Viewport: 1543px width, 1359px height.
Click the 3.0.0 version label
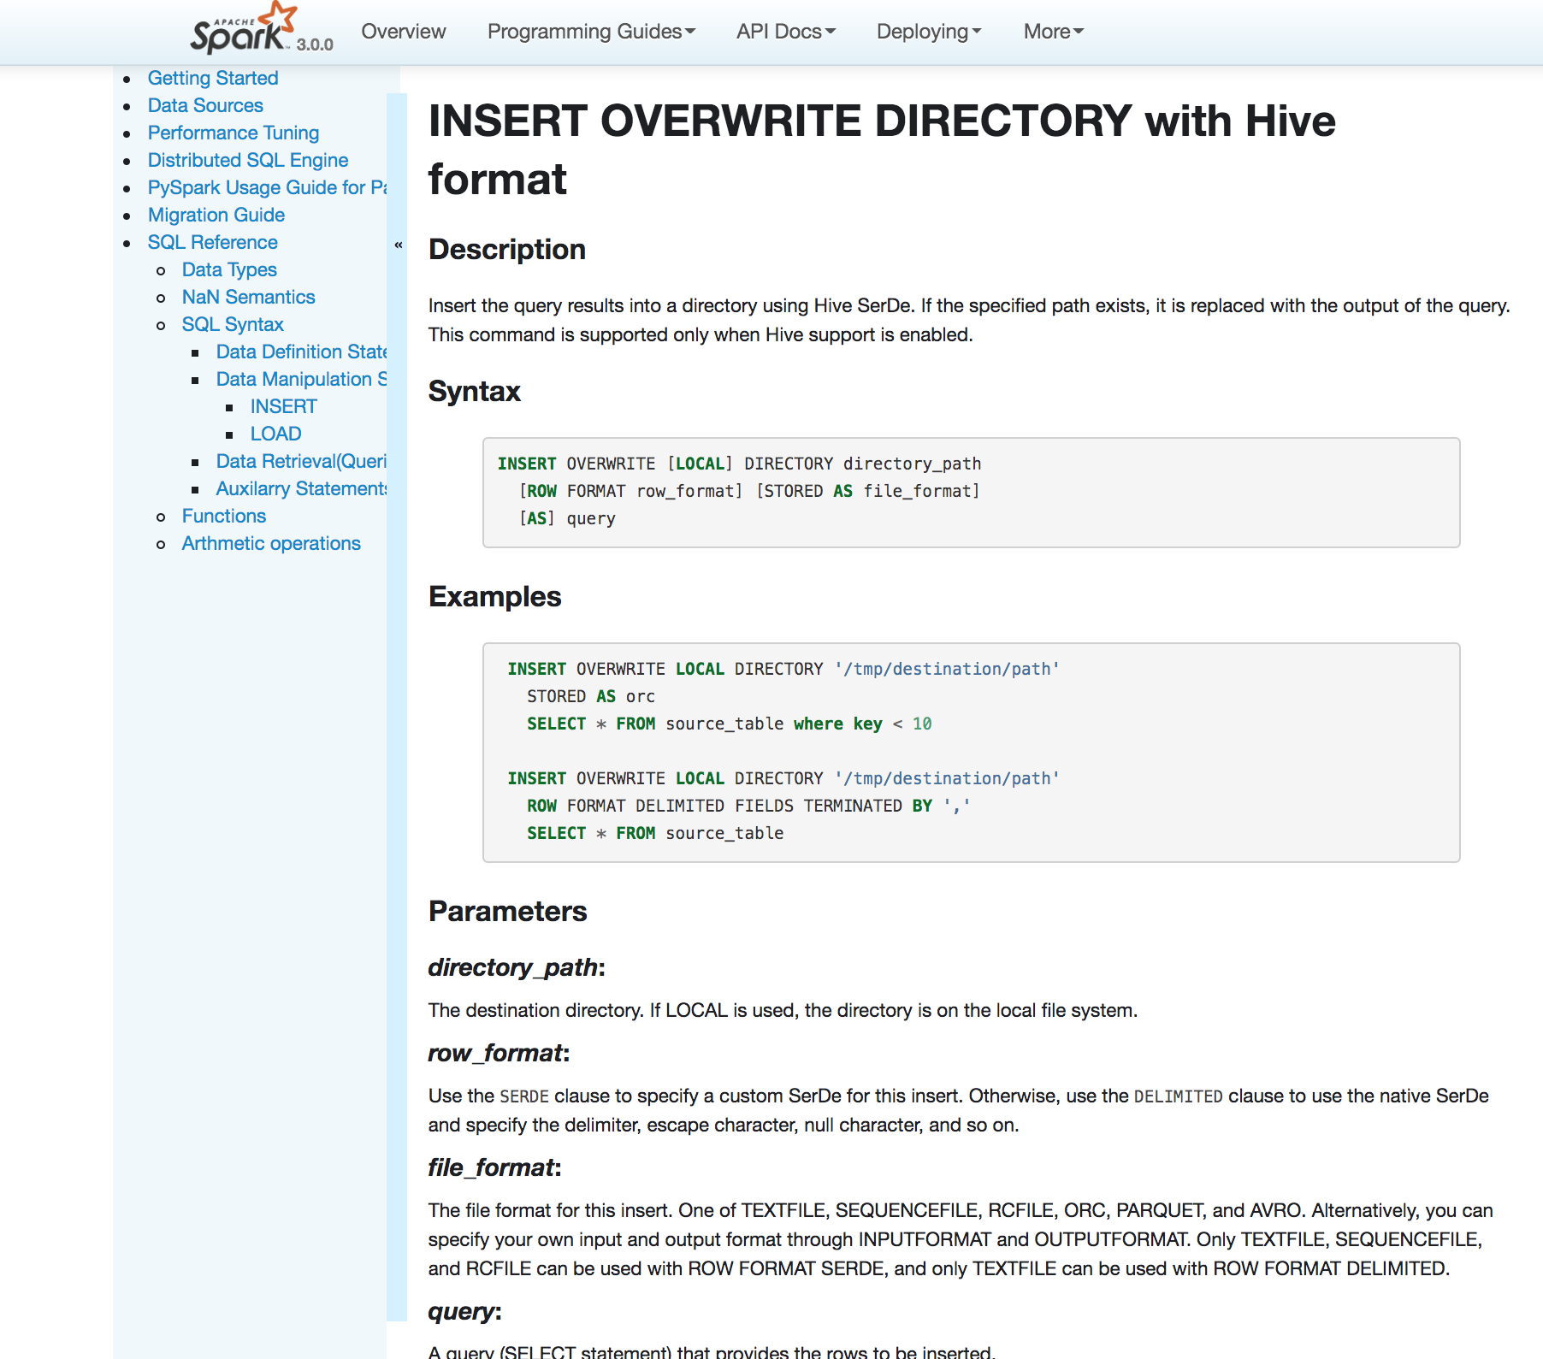coord(315,44)
